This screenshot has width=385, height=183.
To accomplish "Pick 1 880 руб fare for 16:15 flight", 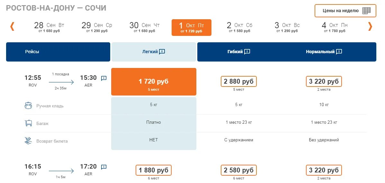I will [154, 170].
